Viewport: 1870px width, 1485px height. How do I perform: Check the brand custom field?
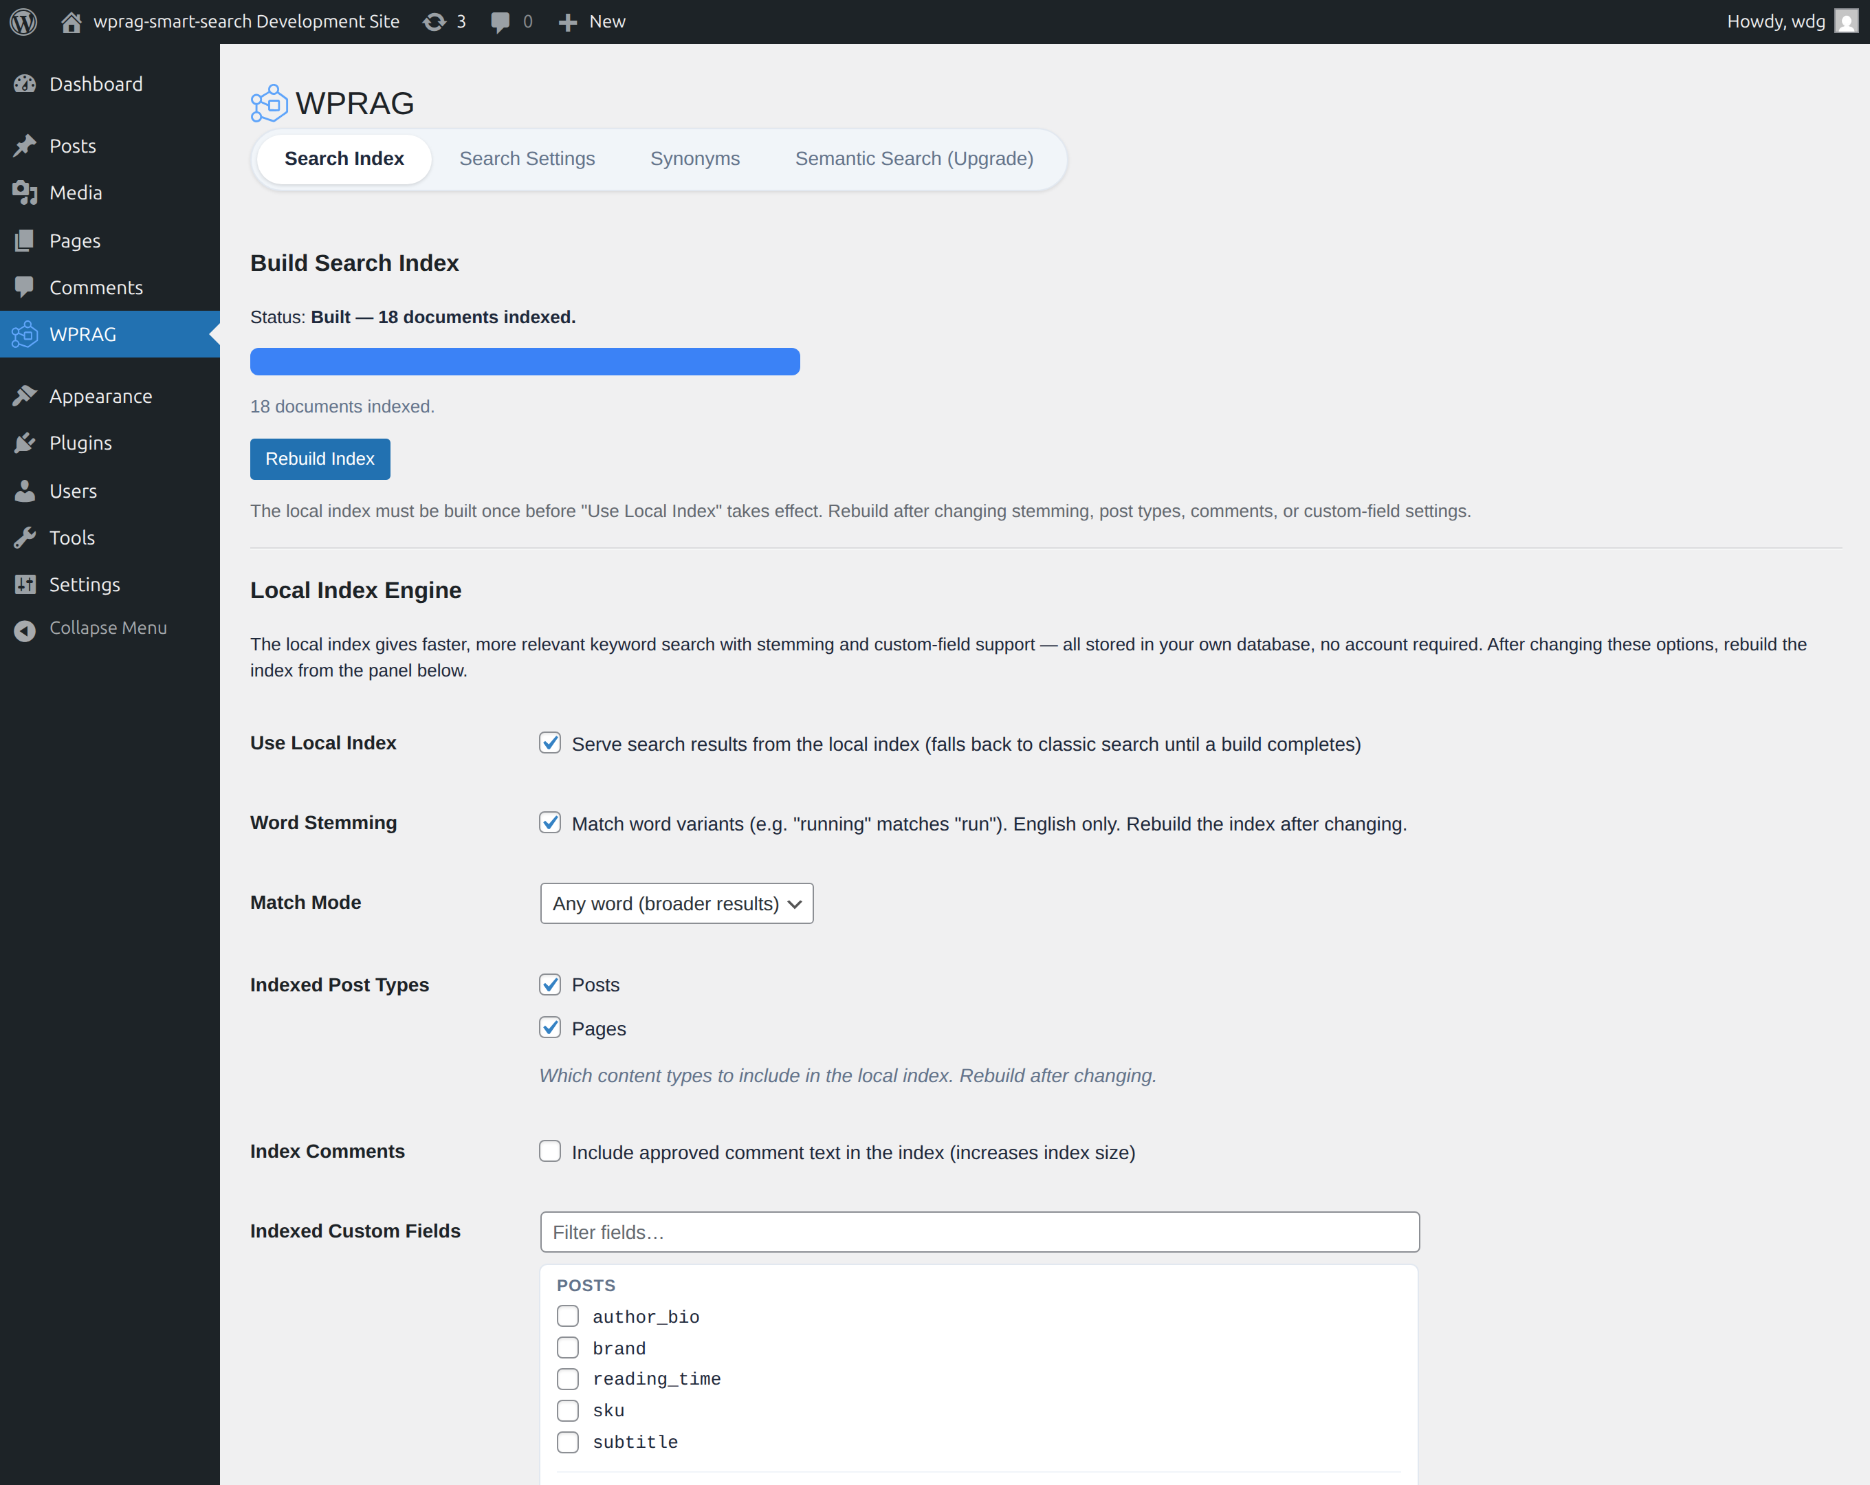point(568,1348)
